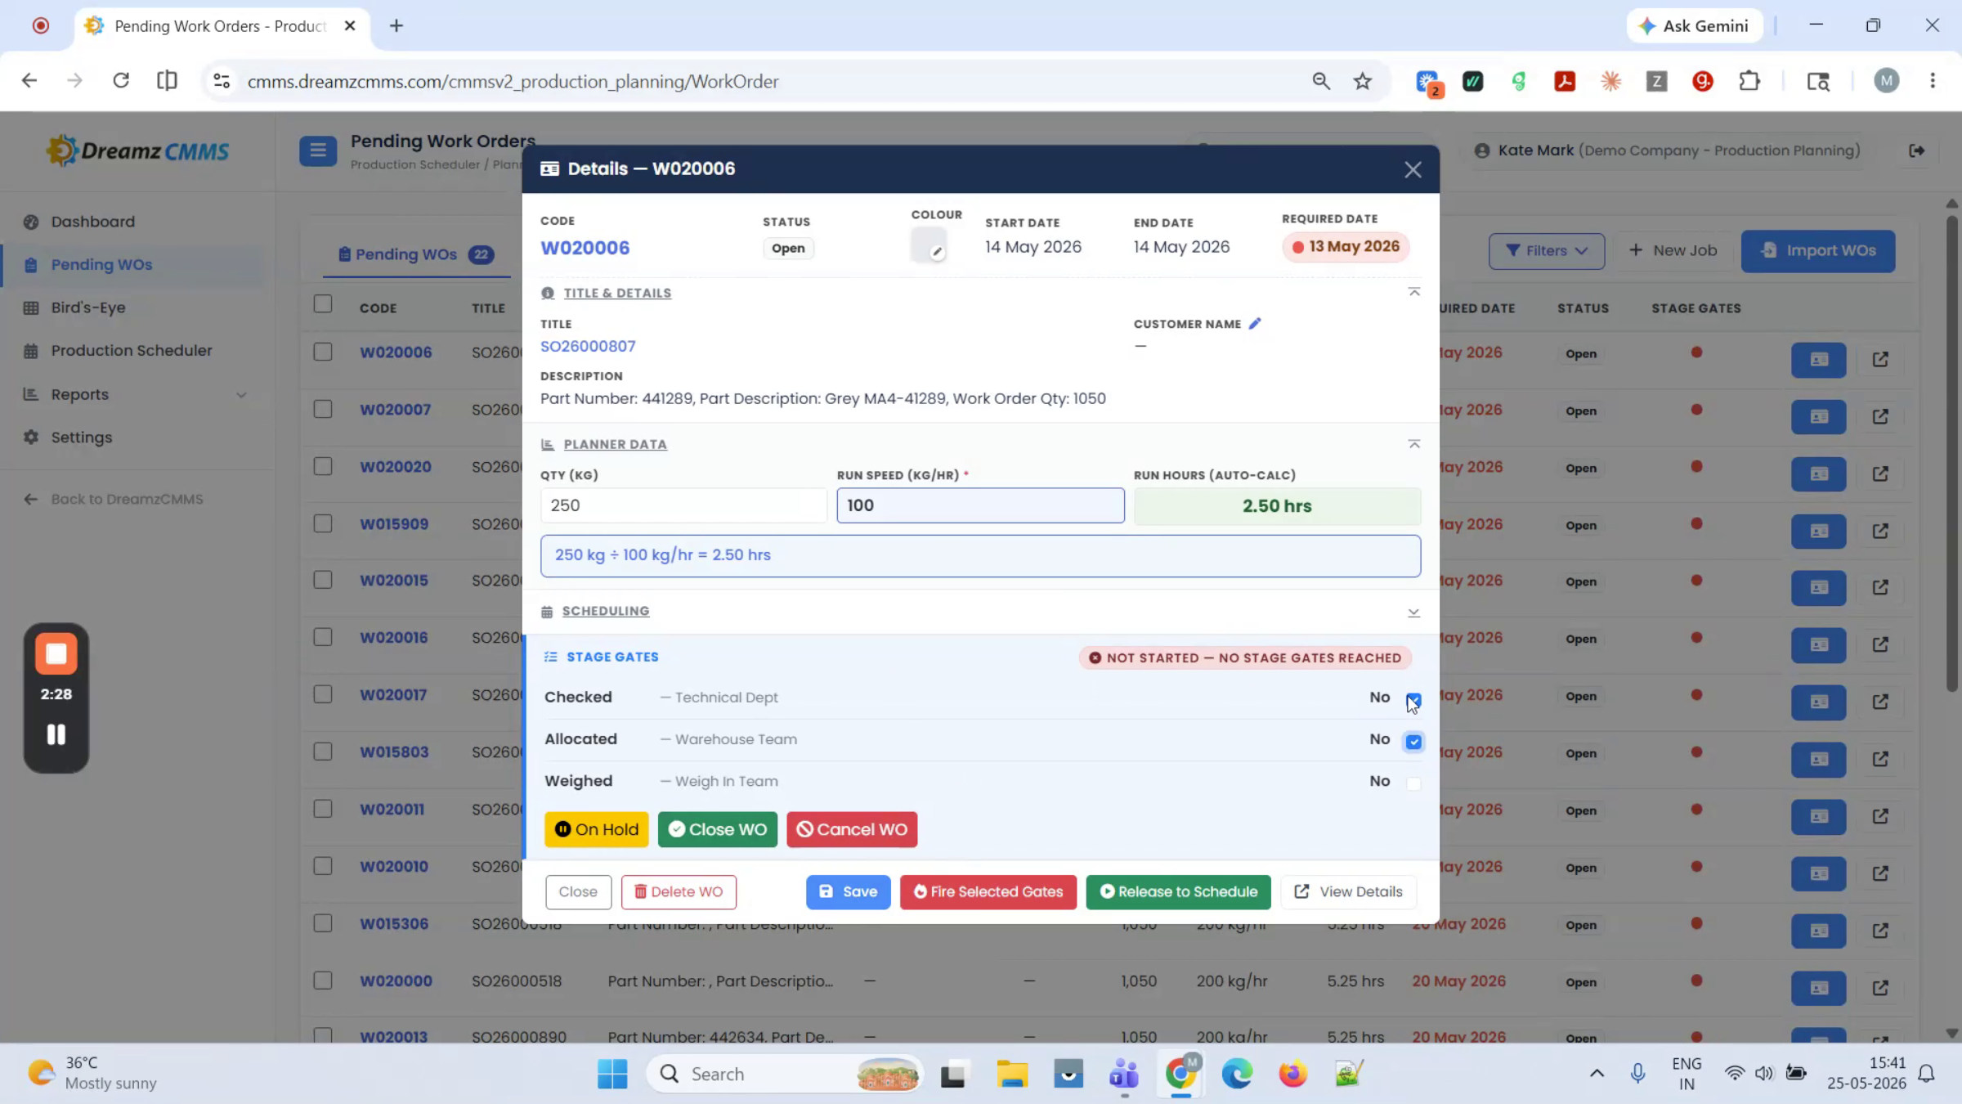Open the Extensions puzzle icon
Viewport: 1962px width, 1104px height.
click(1749, 81)
